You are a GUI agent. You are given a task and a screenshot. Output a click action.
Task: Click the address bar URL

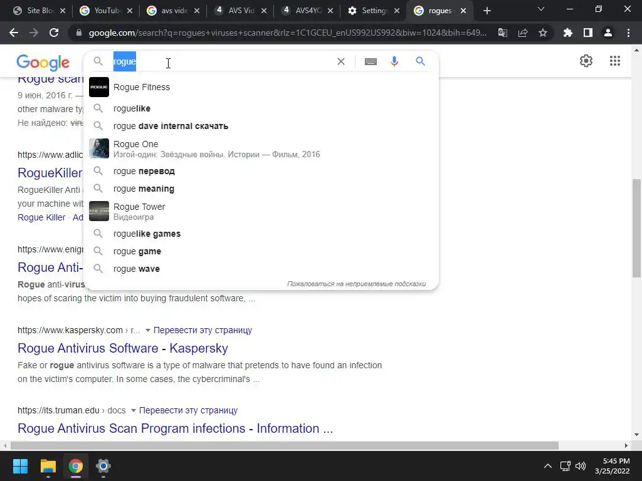(x=287, y=33)
